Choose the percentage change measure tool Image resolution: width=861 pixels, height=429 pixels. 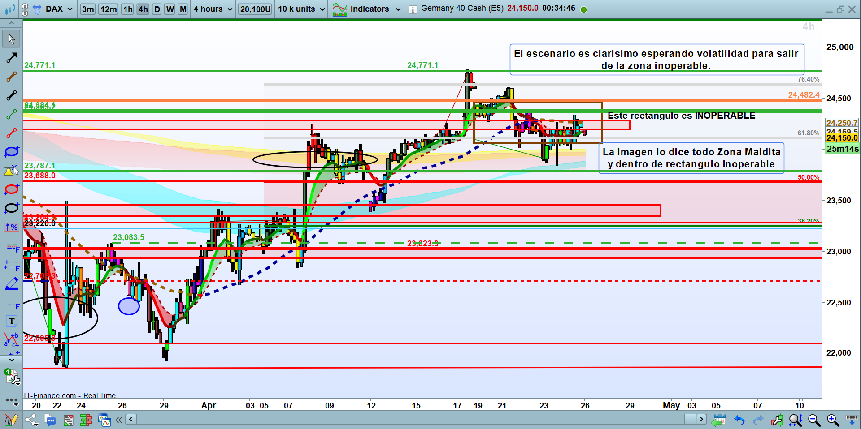[x=11, y=227]
